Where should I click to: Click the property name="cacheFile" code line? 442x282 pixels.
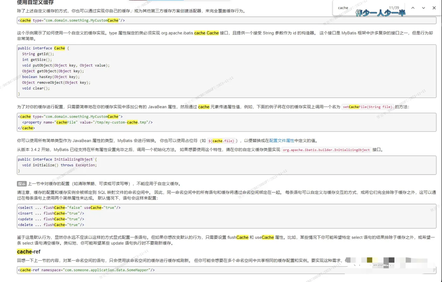pos(87,122)
